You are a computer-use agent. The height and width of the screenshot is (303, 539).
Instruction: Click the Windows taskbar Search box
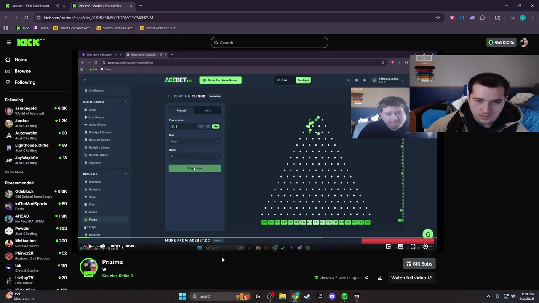point(220,296)
